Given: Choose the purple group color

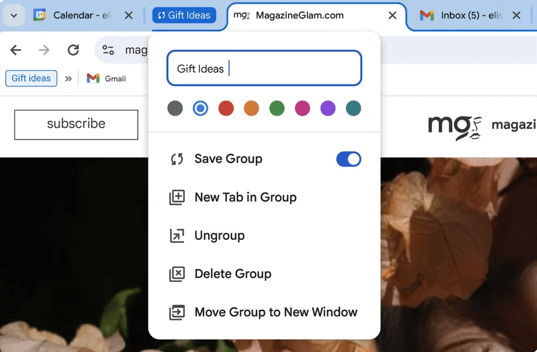Looking at the screenshot, I should pos(328,109).
